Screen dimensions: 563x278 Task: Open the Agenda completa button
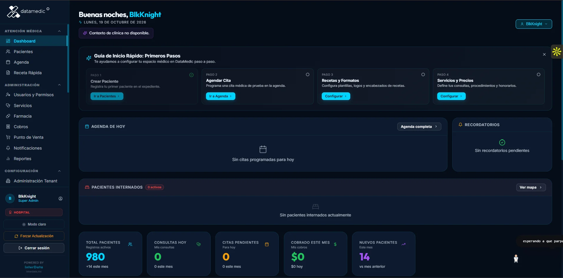419,127
